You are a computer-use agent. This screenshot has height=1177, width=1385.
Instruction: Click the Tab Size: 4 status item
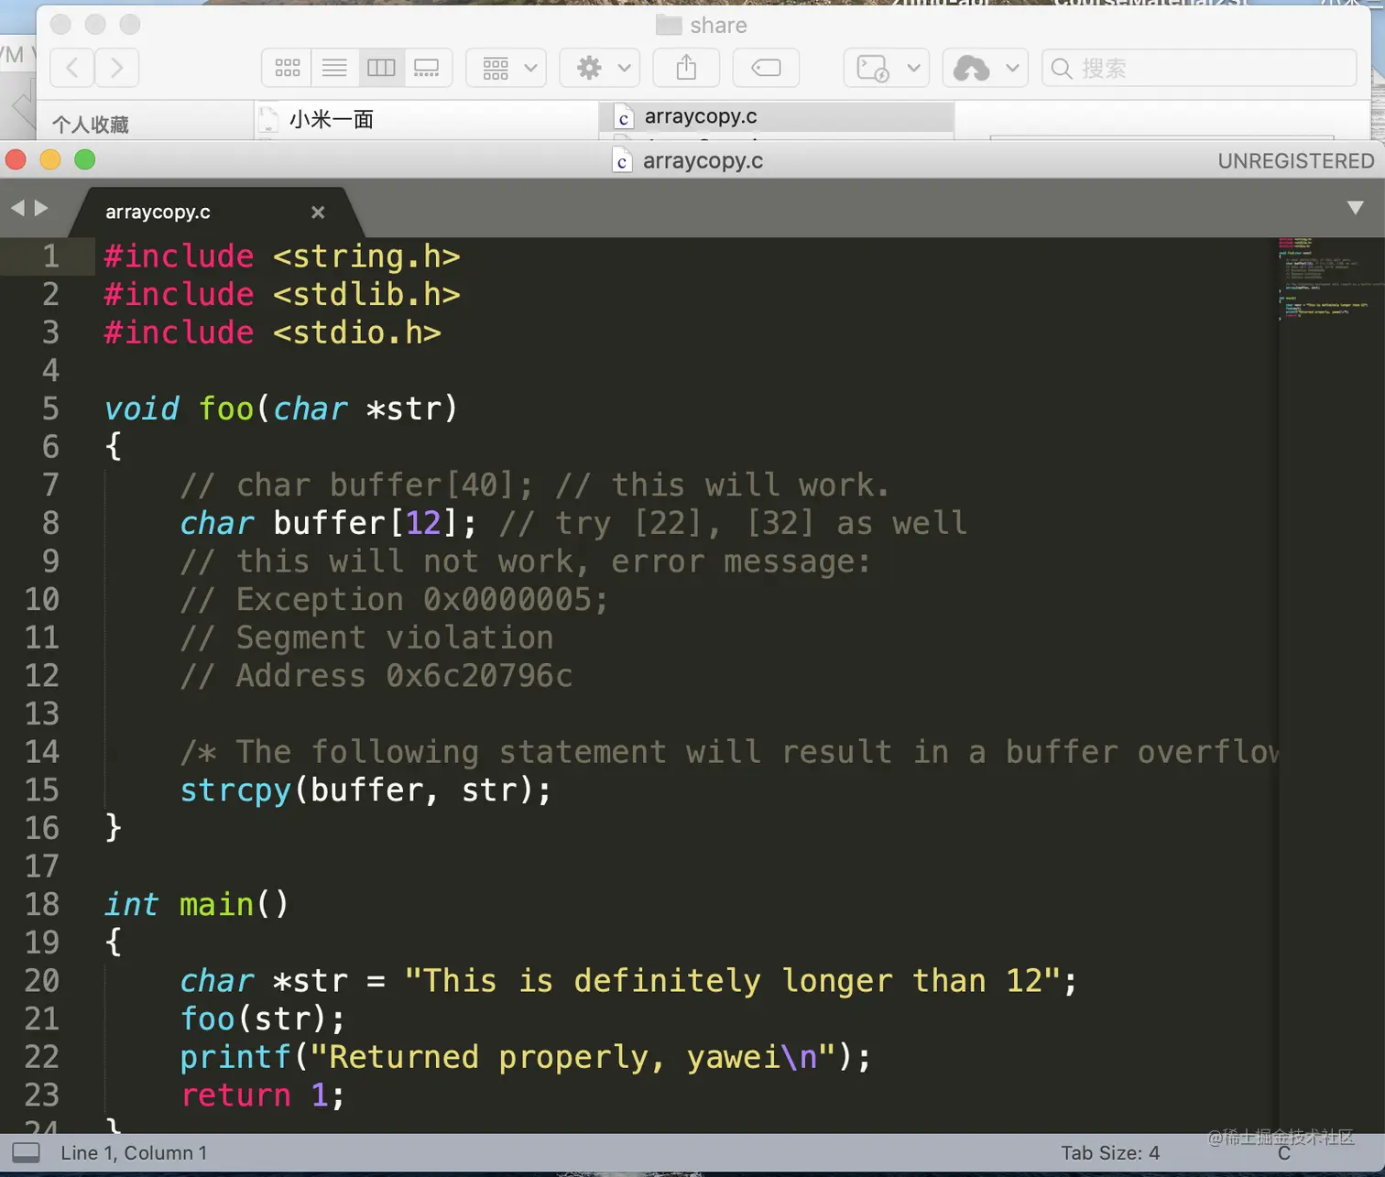tap(1110, 1153)
